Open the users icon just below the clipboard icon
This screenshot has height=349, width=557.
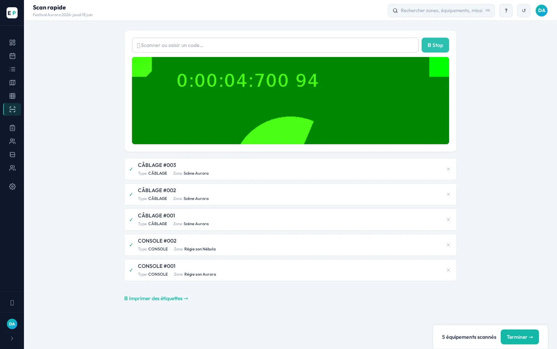pos(12,141)
